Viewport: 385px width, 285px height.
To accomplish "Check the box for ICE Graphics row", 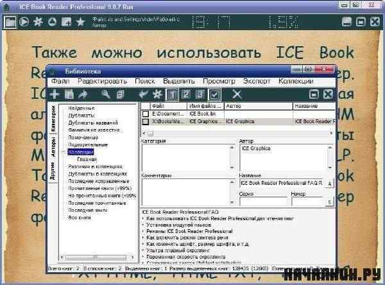I will (x=146, y=121).
